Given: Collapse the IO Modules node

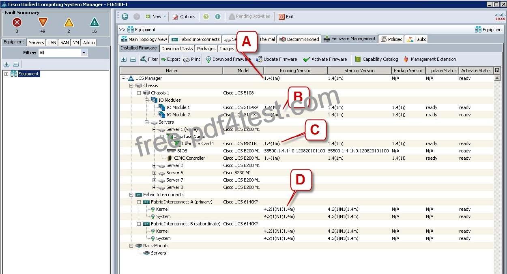Looking at the screenshot, I should pos(146,100).
